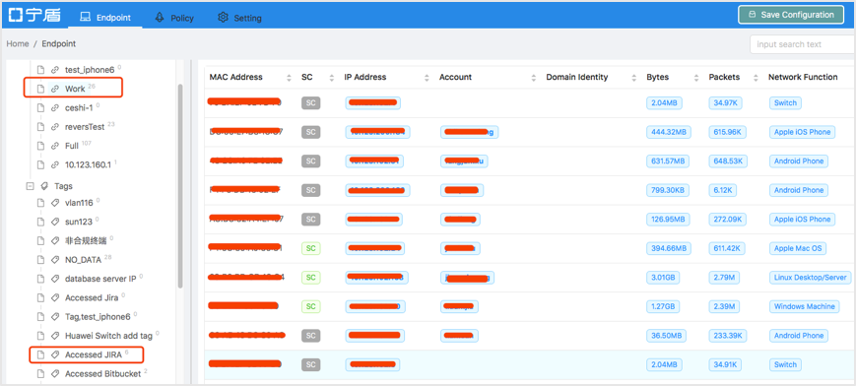Click the 2.79M packets value

[725, 278]
